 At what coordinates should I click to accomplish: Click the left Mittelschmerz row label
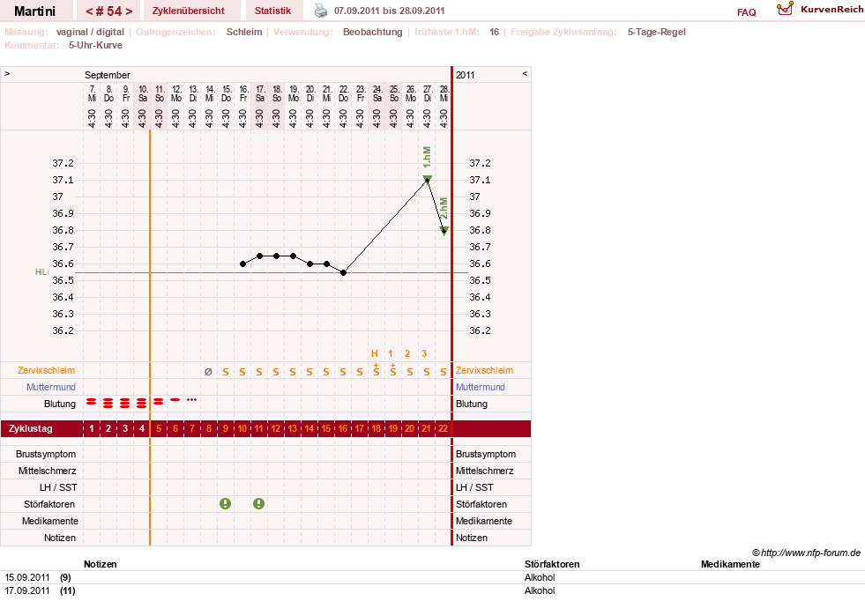(47, 471)
